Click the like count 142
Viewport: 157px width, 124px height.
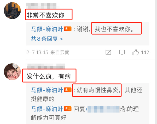(145, 52)
